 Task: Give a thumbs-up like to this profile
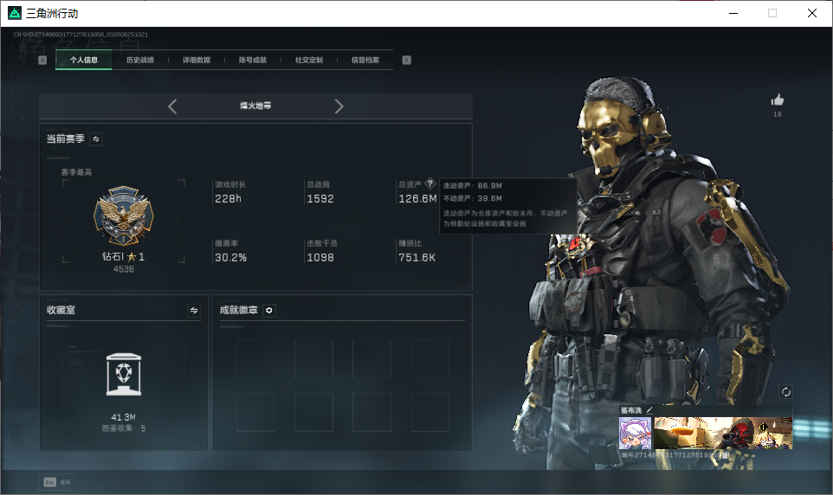(778, 100)
